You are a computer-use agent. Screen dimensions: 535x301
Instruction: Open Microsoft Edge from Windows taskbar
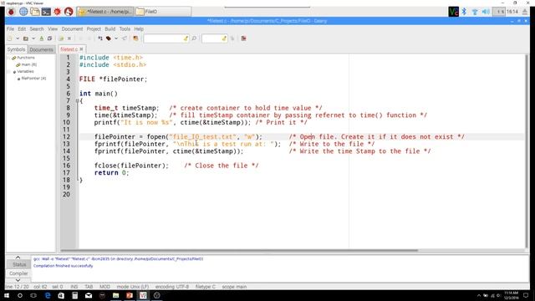pos(48,295)
